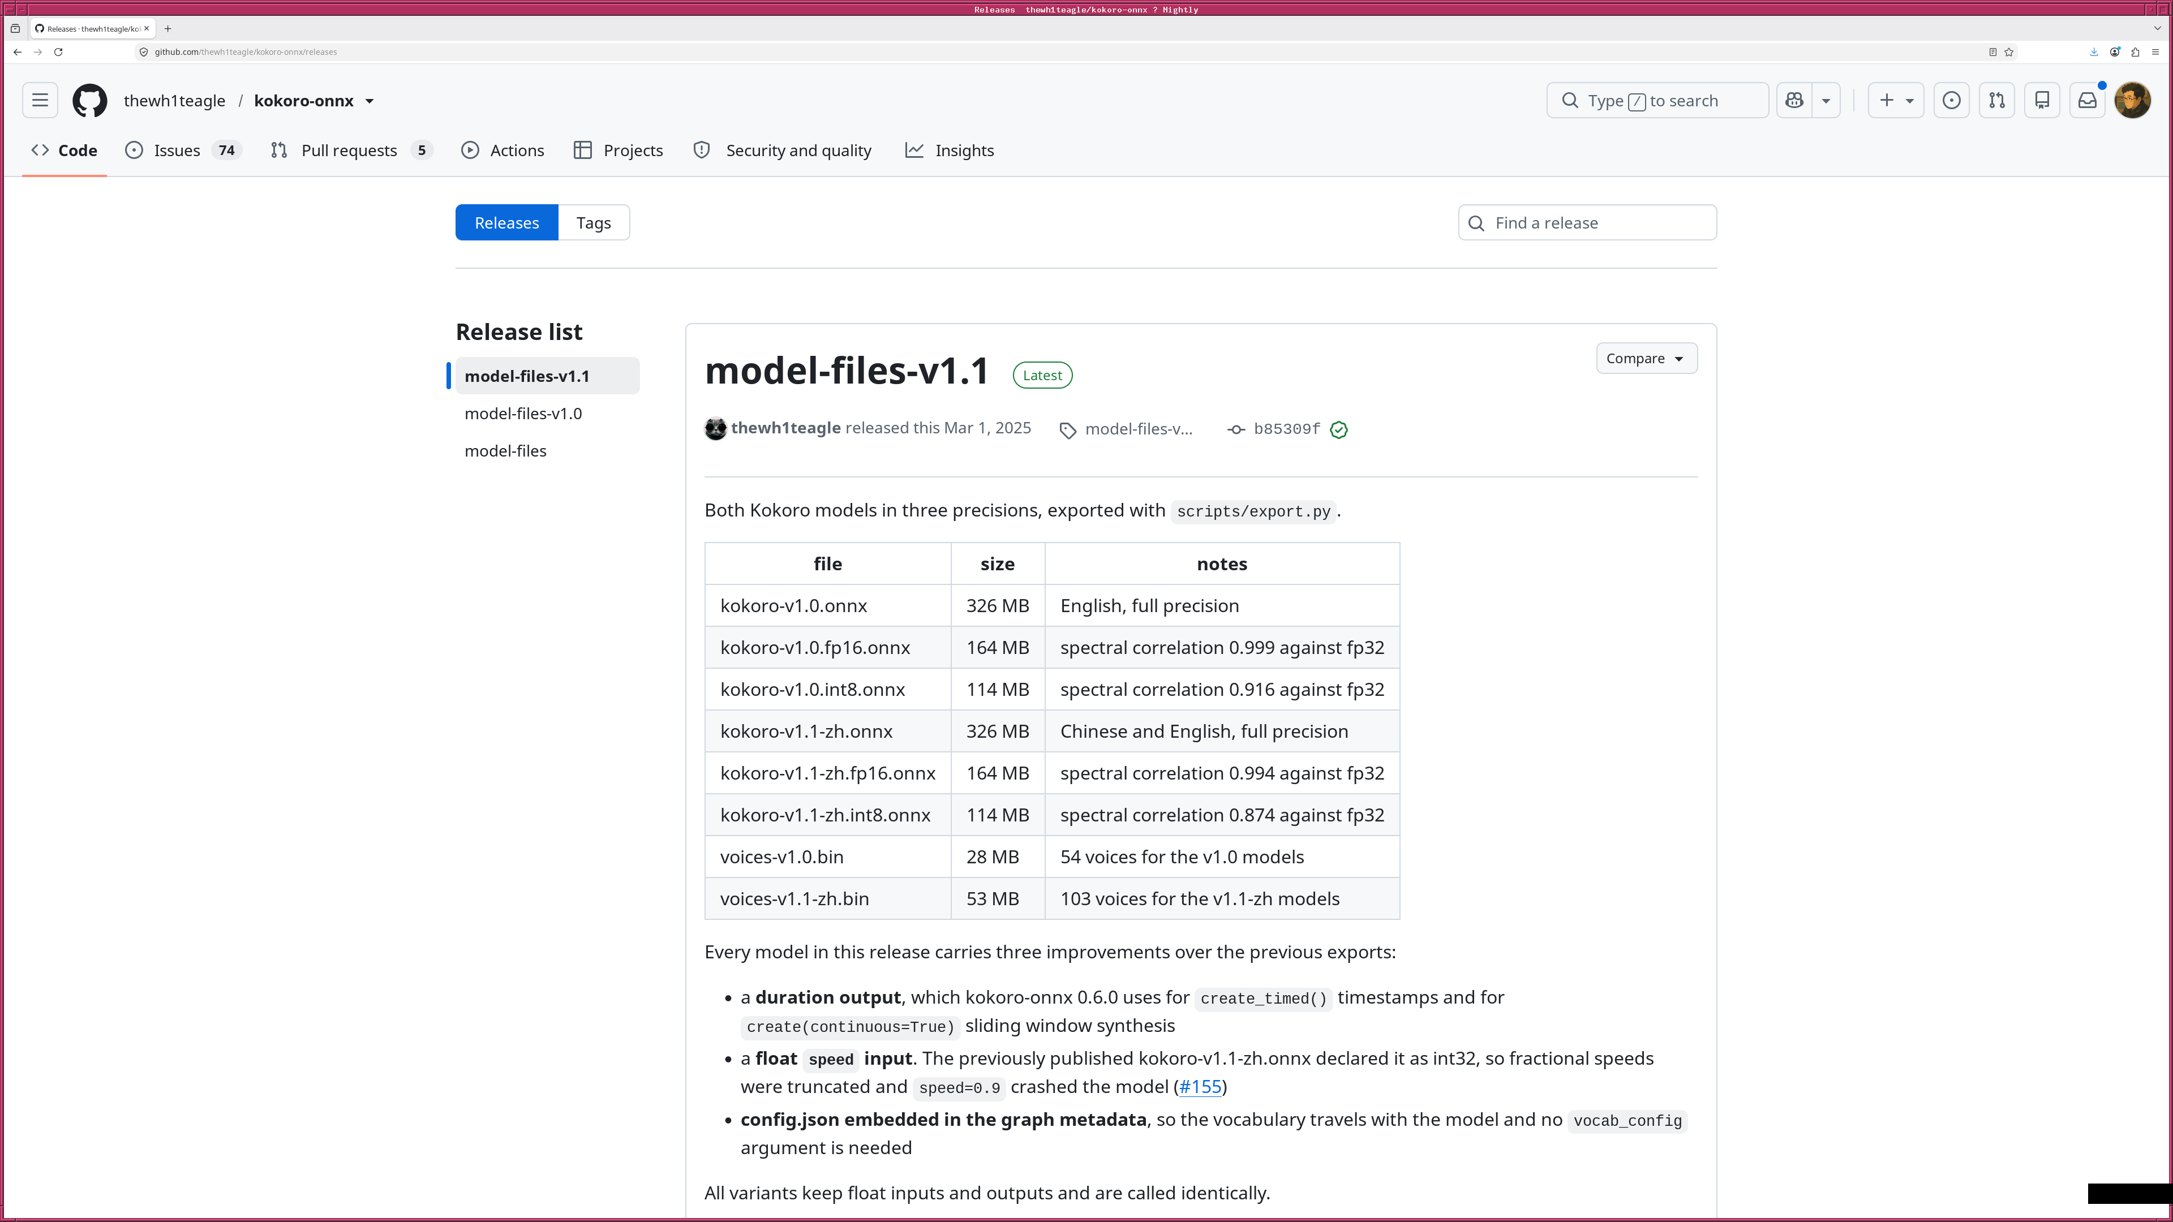This screenshot has width=2173, height=1222.
Task: Open the GitHub hamburger navigation menu
Action: pos(40,100)
